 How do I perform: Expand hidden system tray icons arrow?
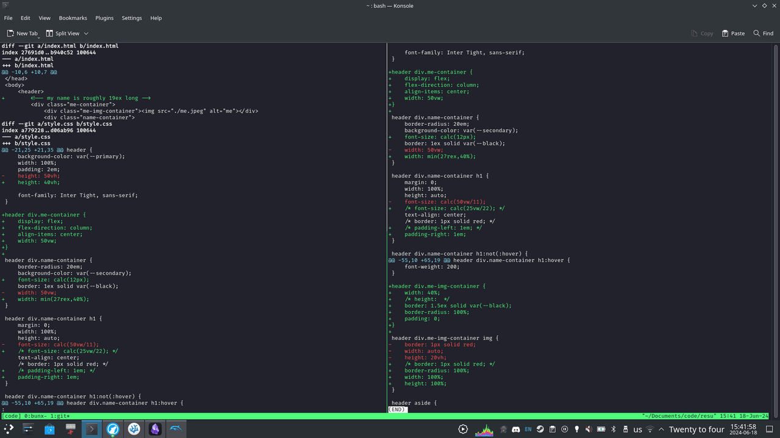[661, 429]
